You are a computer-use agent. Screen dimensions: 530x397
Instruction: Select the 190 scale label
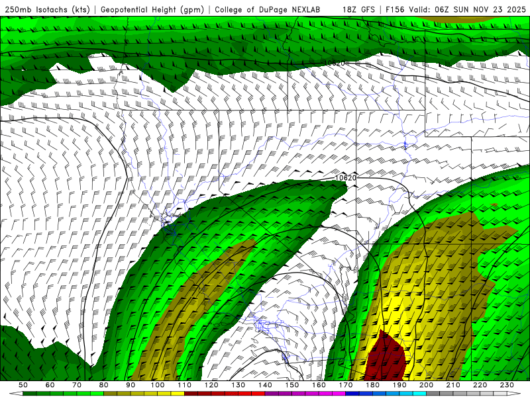pyautogui.click(x=399, y=385)
